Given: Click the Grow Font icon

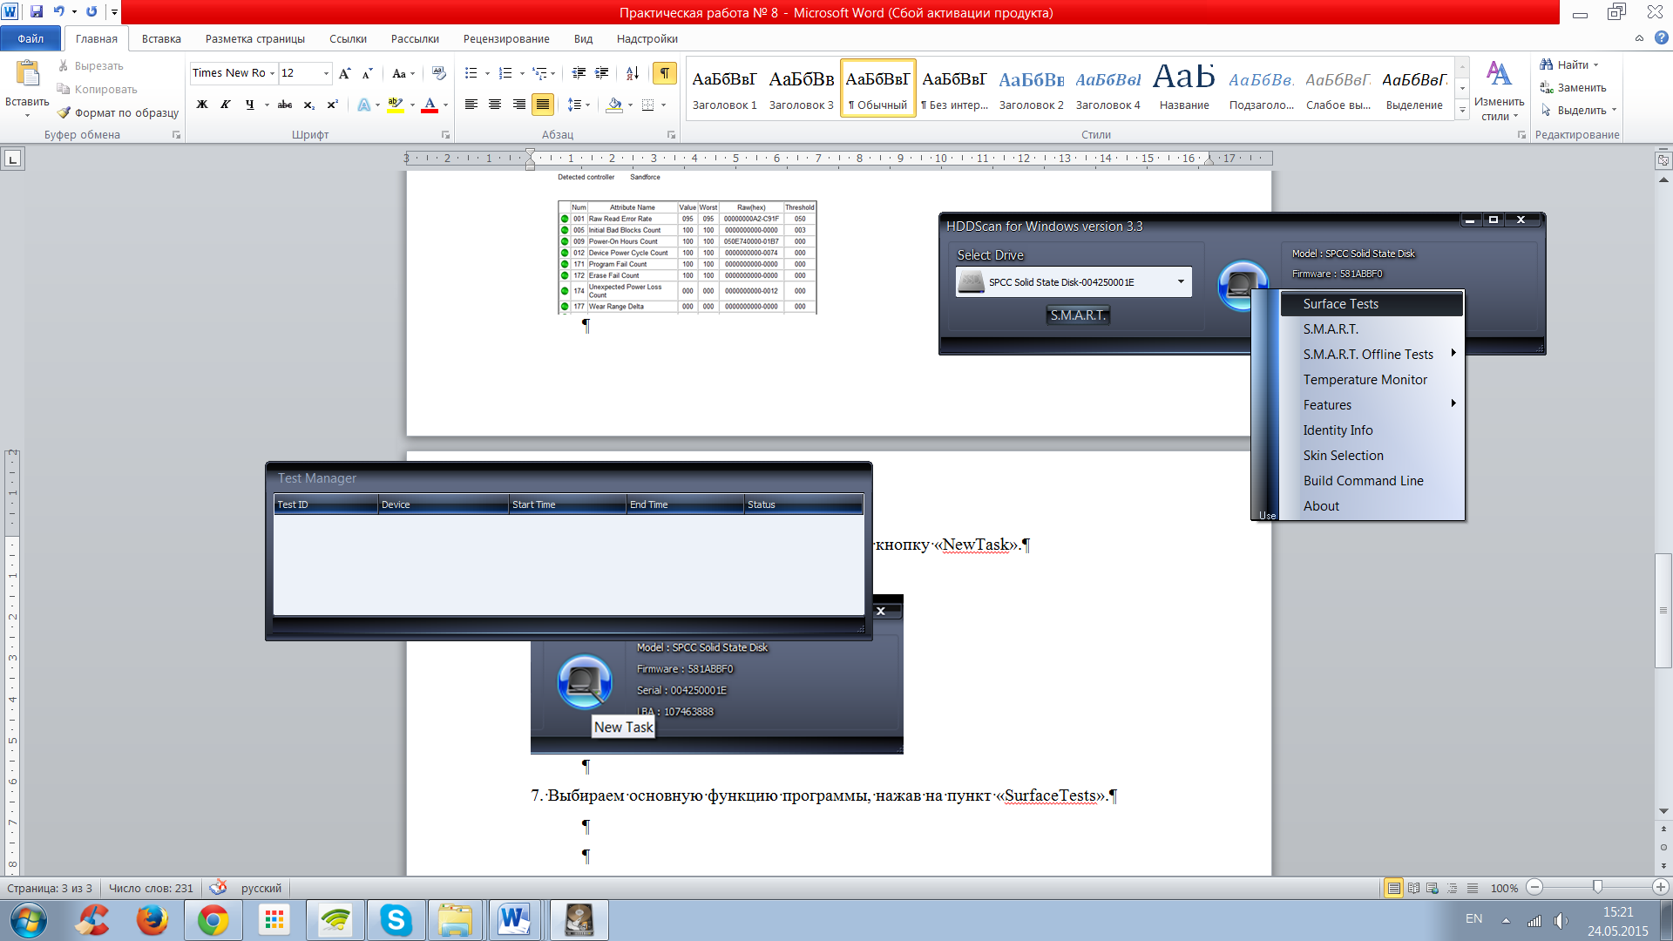Looking at the screenshot, I should pos(345,73).
